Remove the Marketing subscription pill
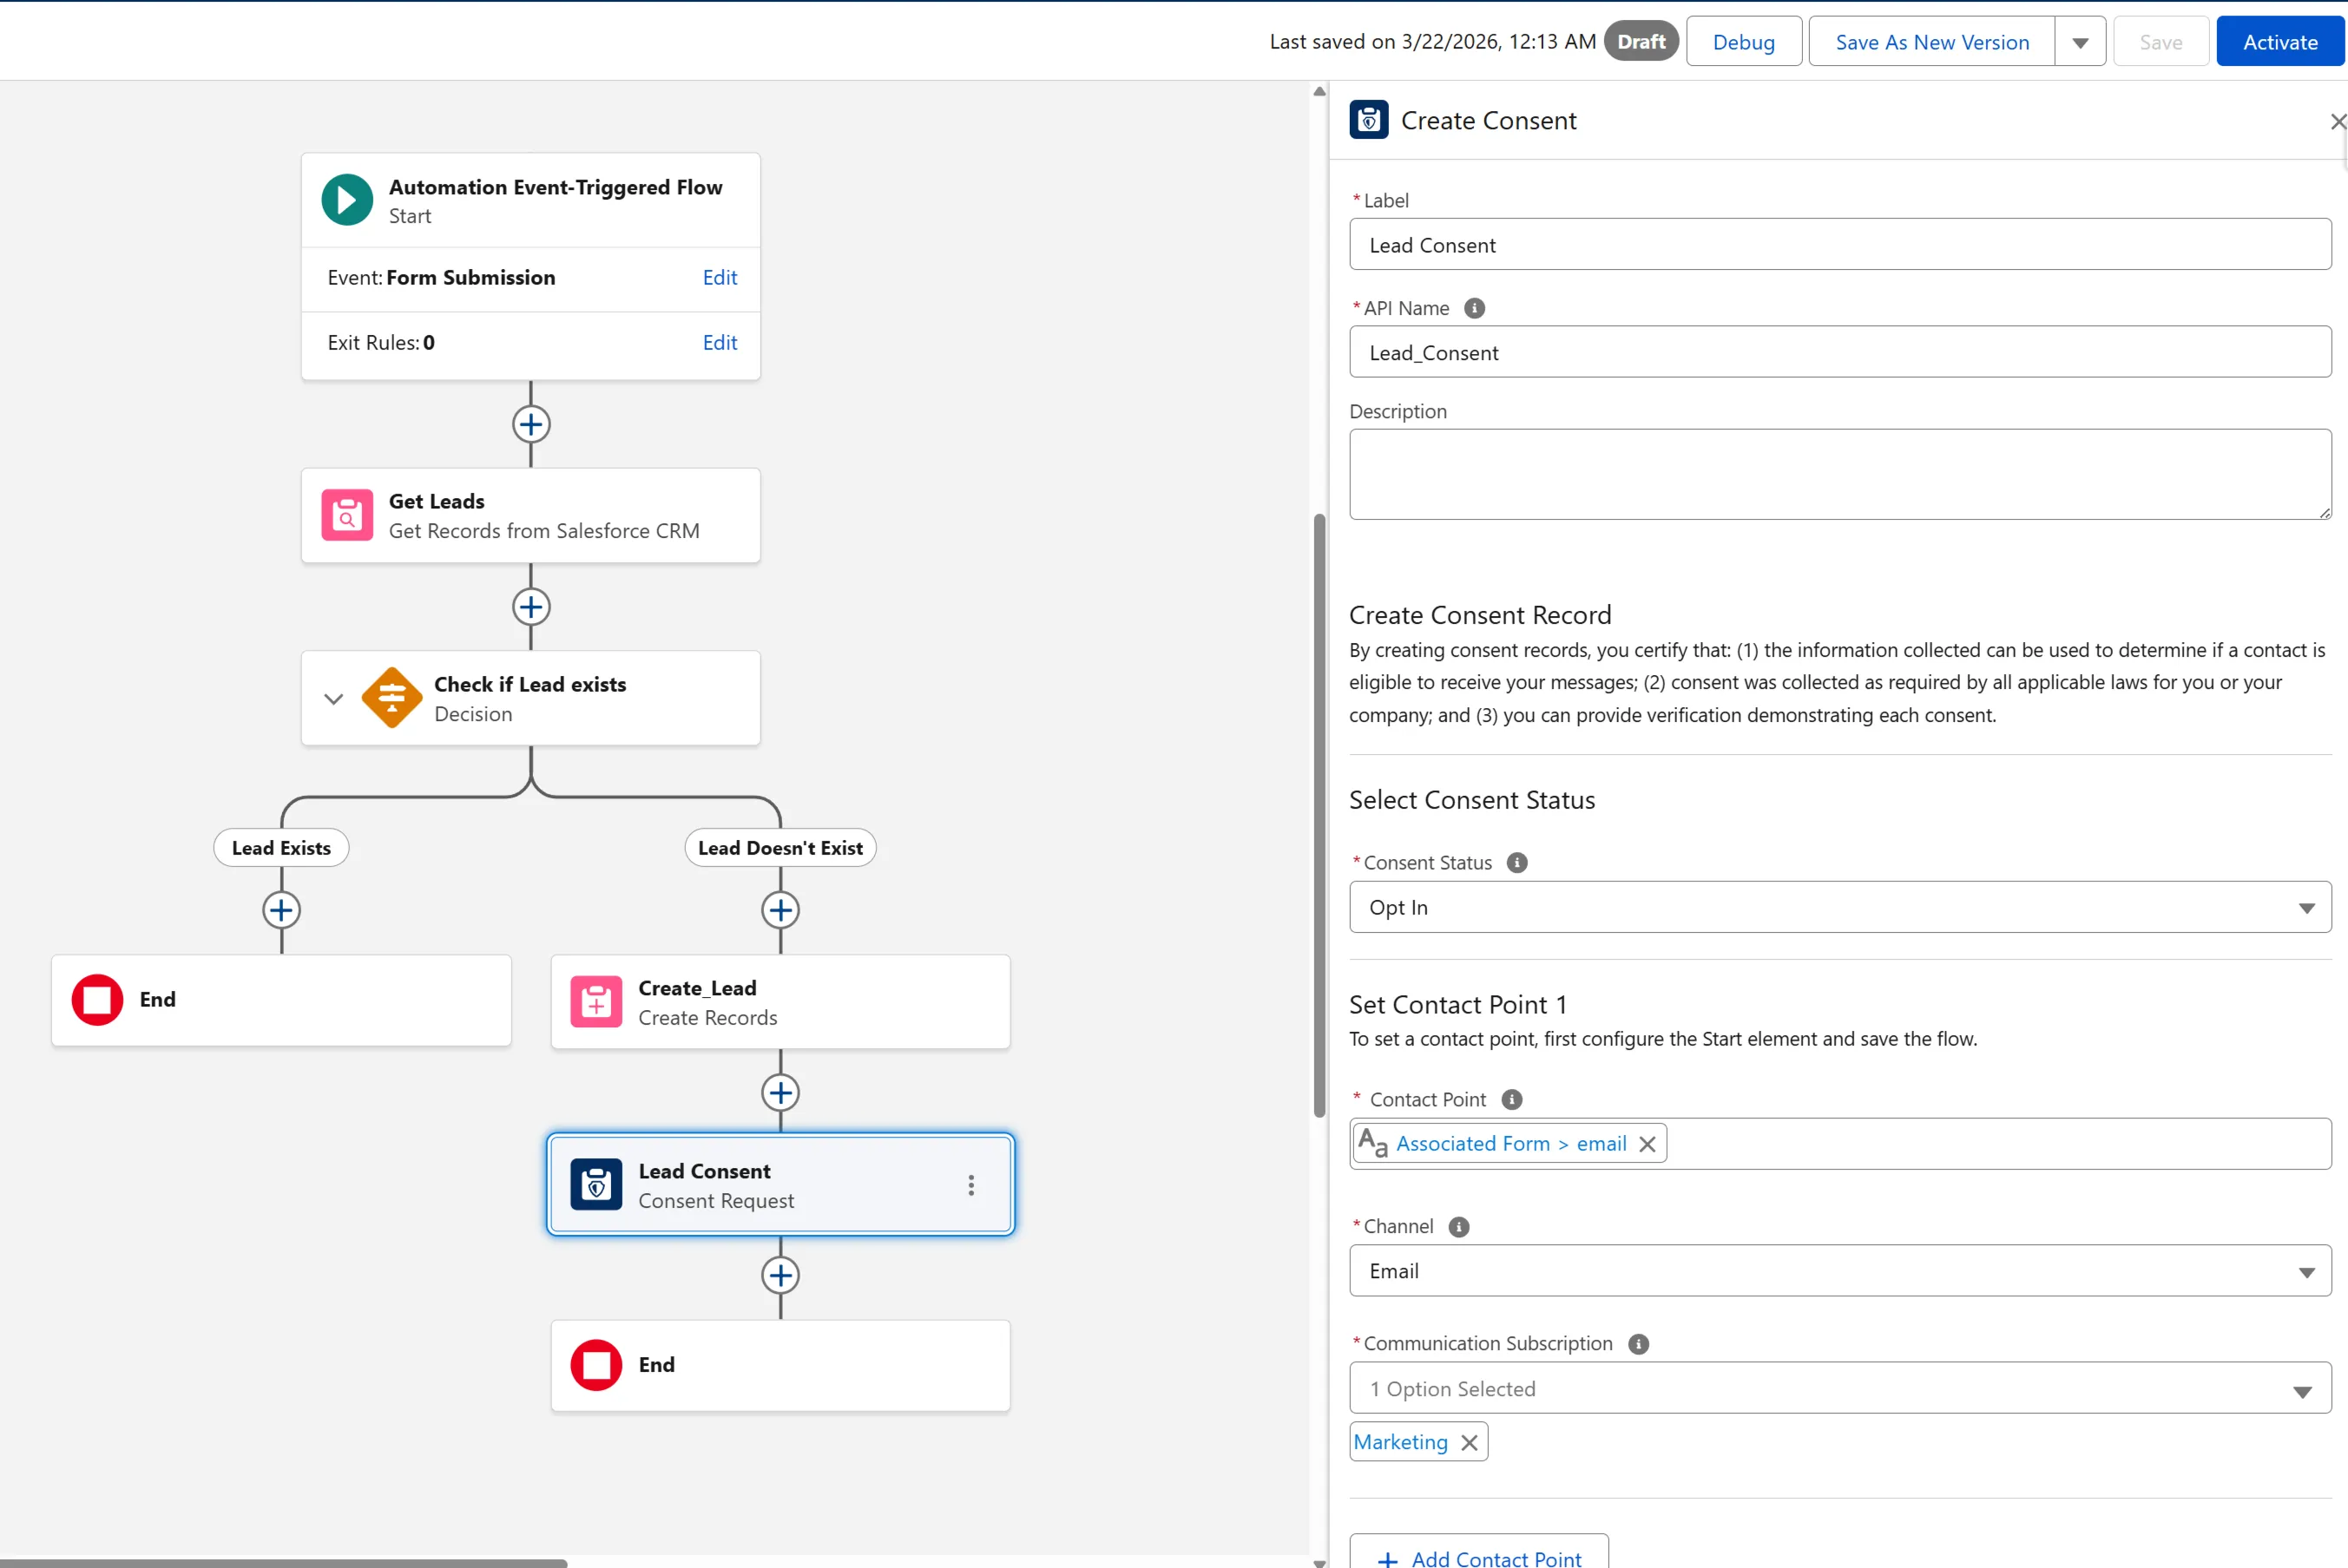Image resolution: width=2348 pixels, height=1568 pixels. click(1469, 1442)
